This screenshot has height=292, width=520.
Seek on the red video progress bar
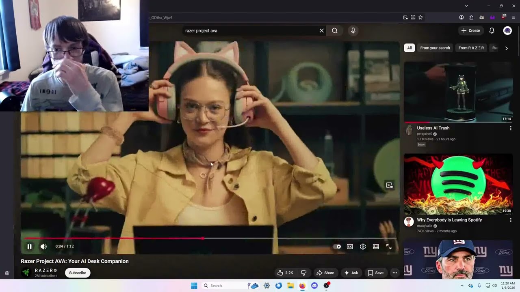(209, 238)
